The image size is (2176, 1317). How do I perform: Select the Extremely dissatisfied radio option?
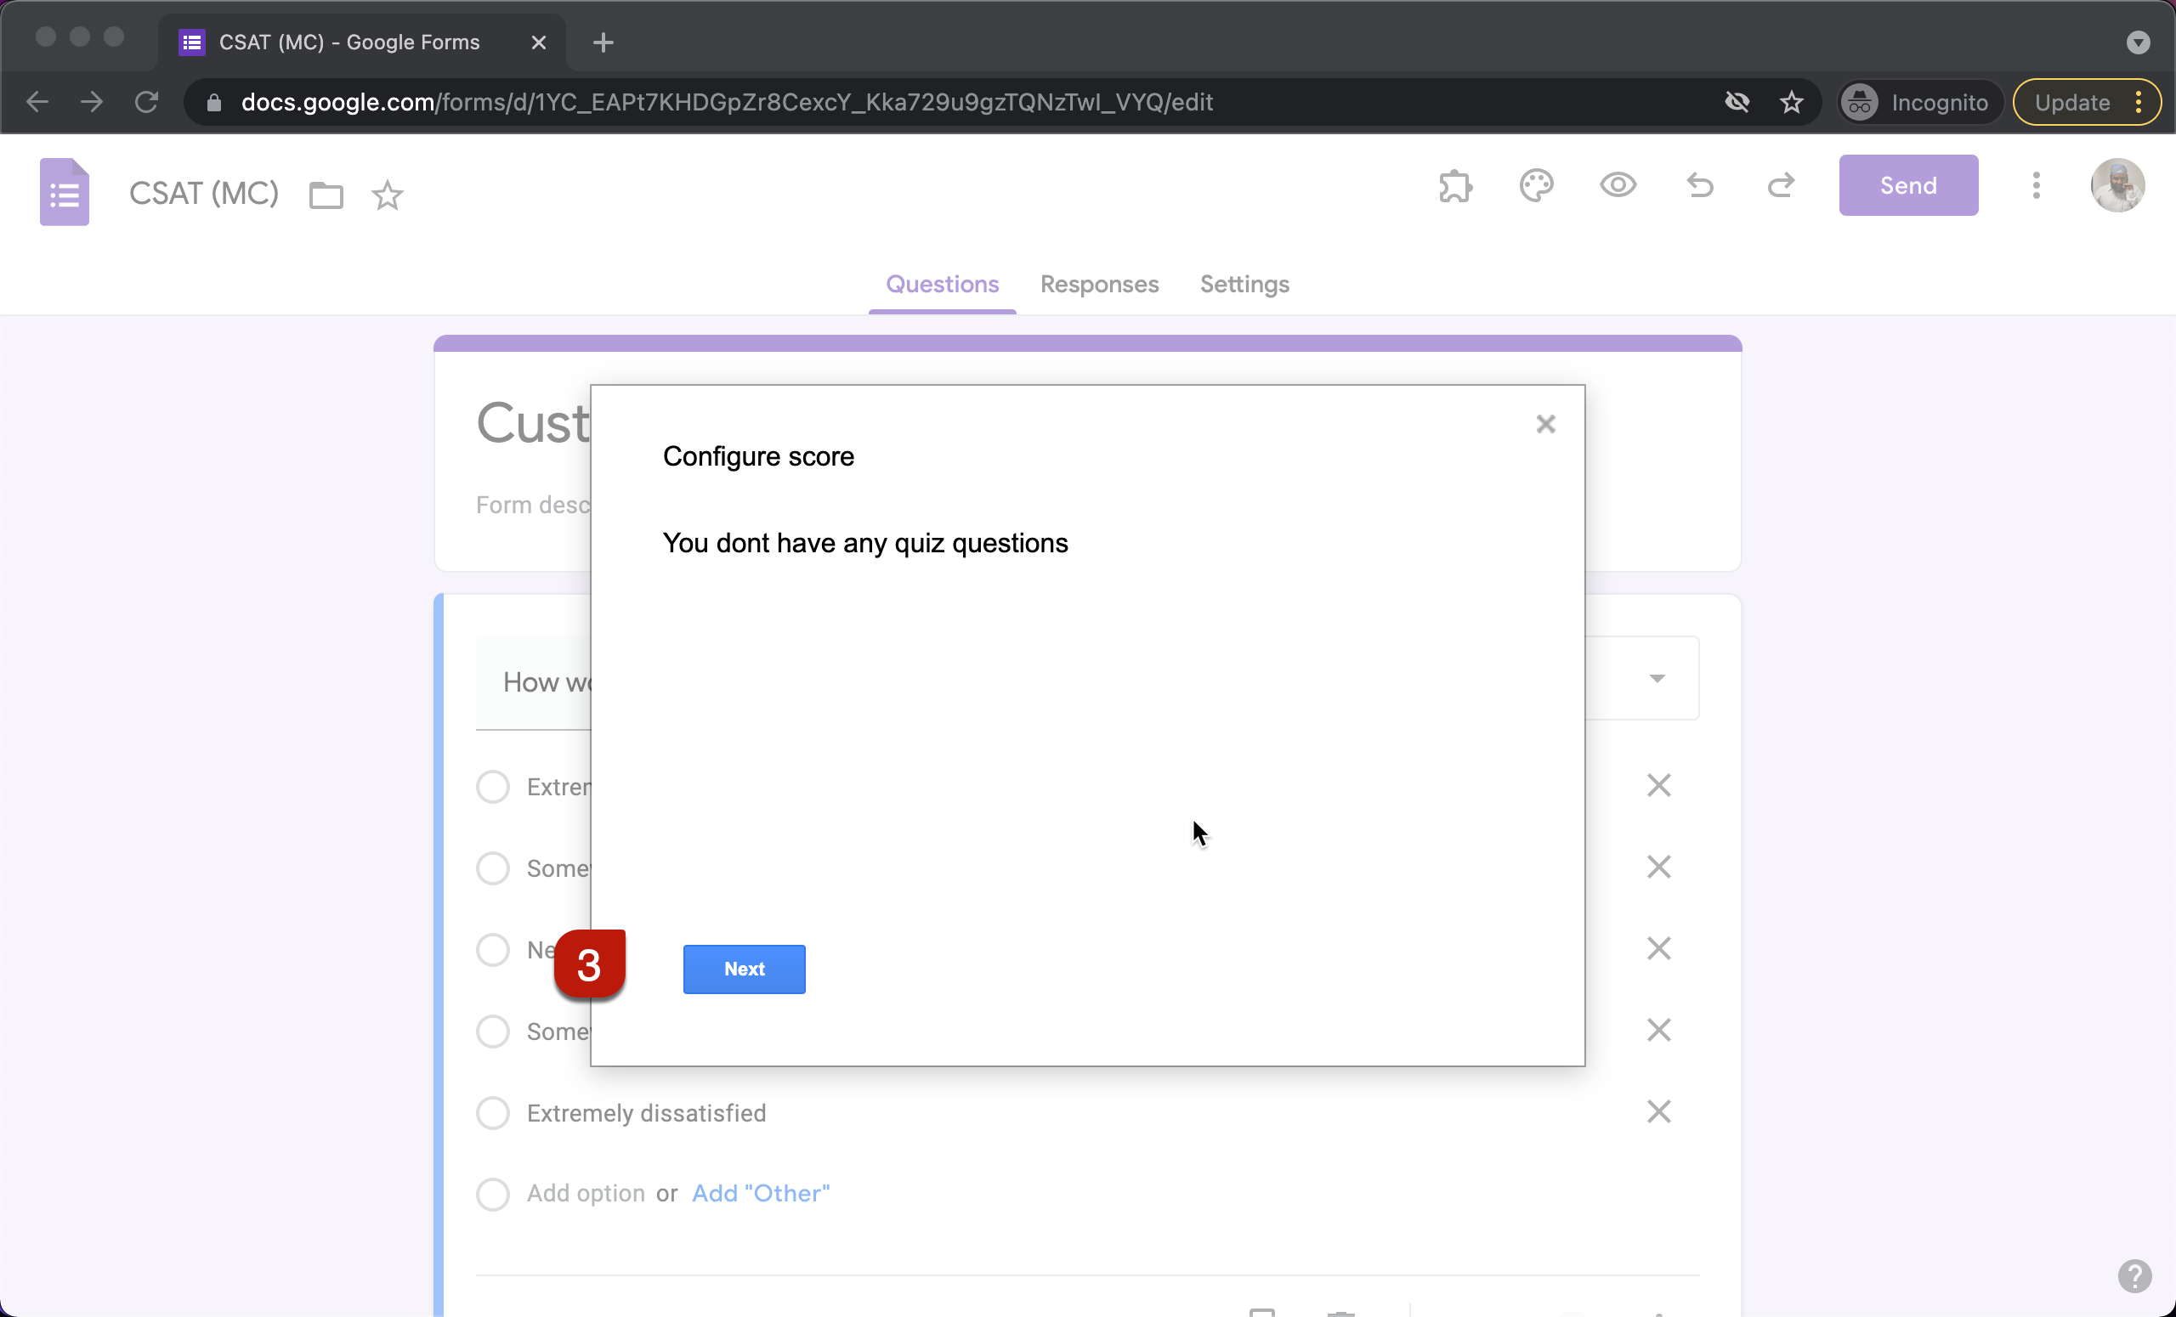point(493,1113)
